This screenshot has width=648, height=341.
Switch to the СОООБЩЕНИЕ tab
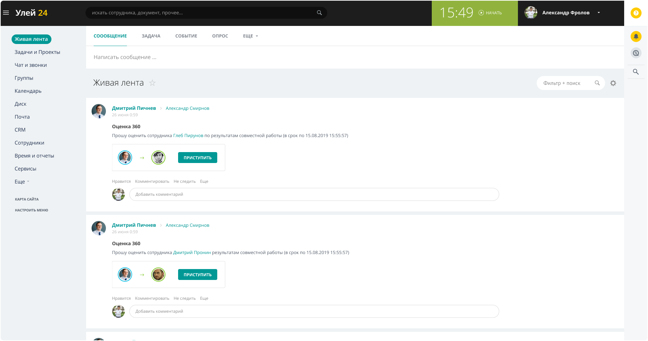click(x=110, y=36)
